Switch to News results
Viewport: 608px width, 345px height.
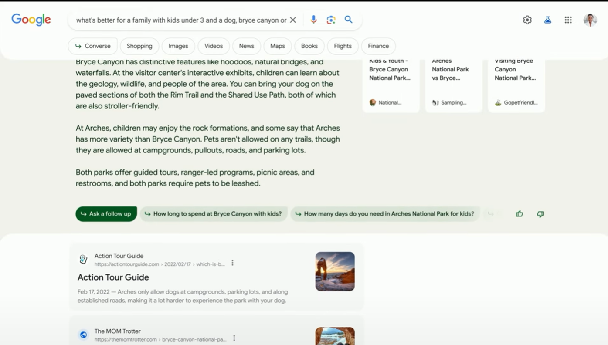coord(247,46)
